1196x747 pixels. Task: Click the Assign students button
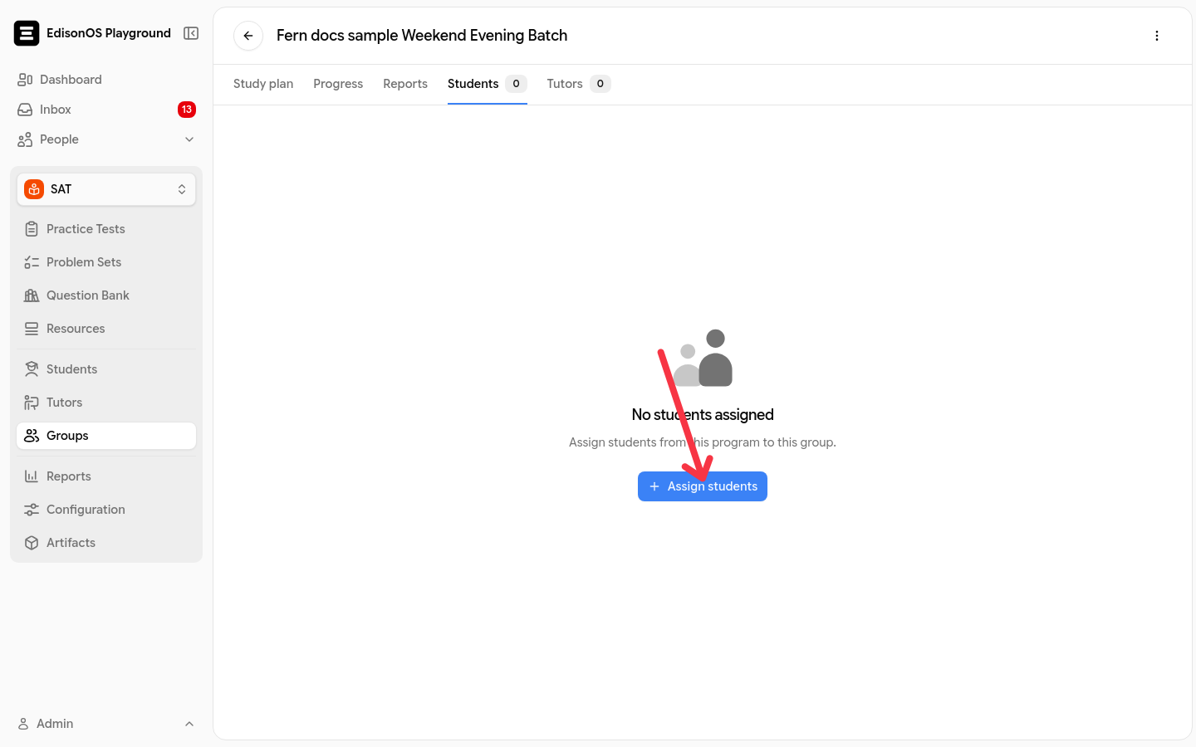click(x=703, y=486)
